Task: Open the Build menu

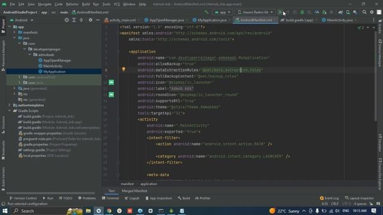Action: coord(86,4)
